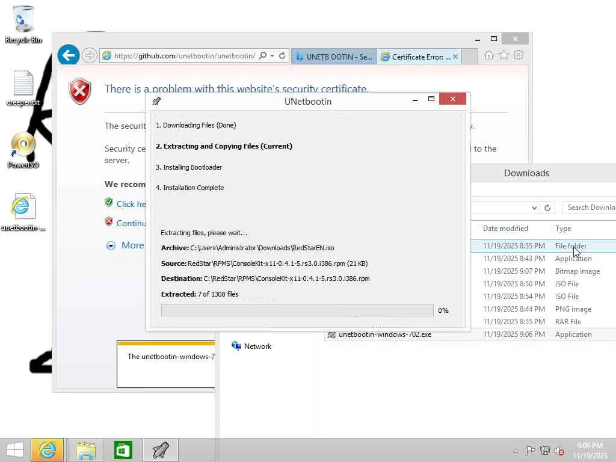Screen dimensions: 616x462
Task: Open the address bar autocomplete dropdown arrow
Action: (x=273, y=56)
